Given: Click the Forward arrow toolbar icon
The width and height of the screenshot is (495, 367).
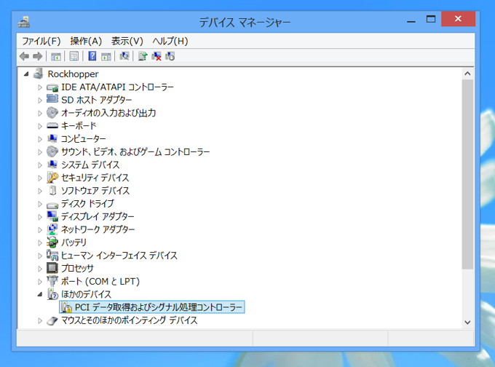Looking at the screenshot, I should (x=38, y=57).
